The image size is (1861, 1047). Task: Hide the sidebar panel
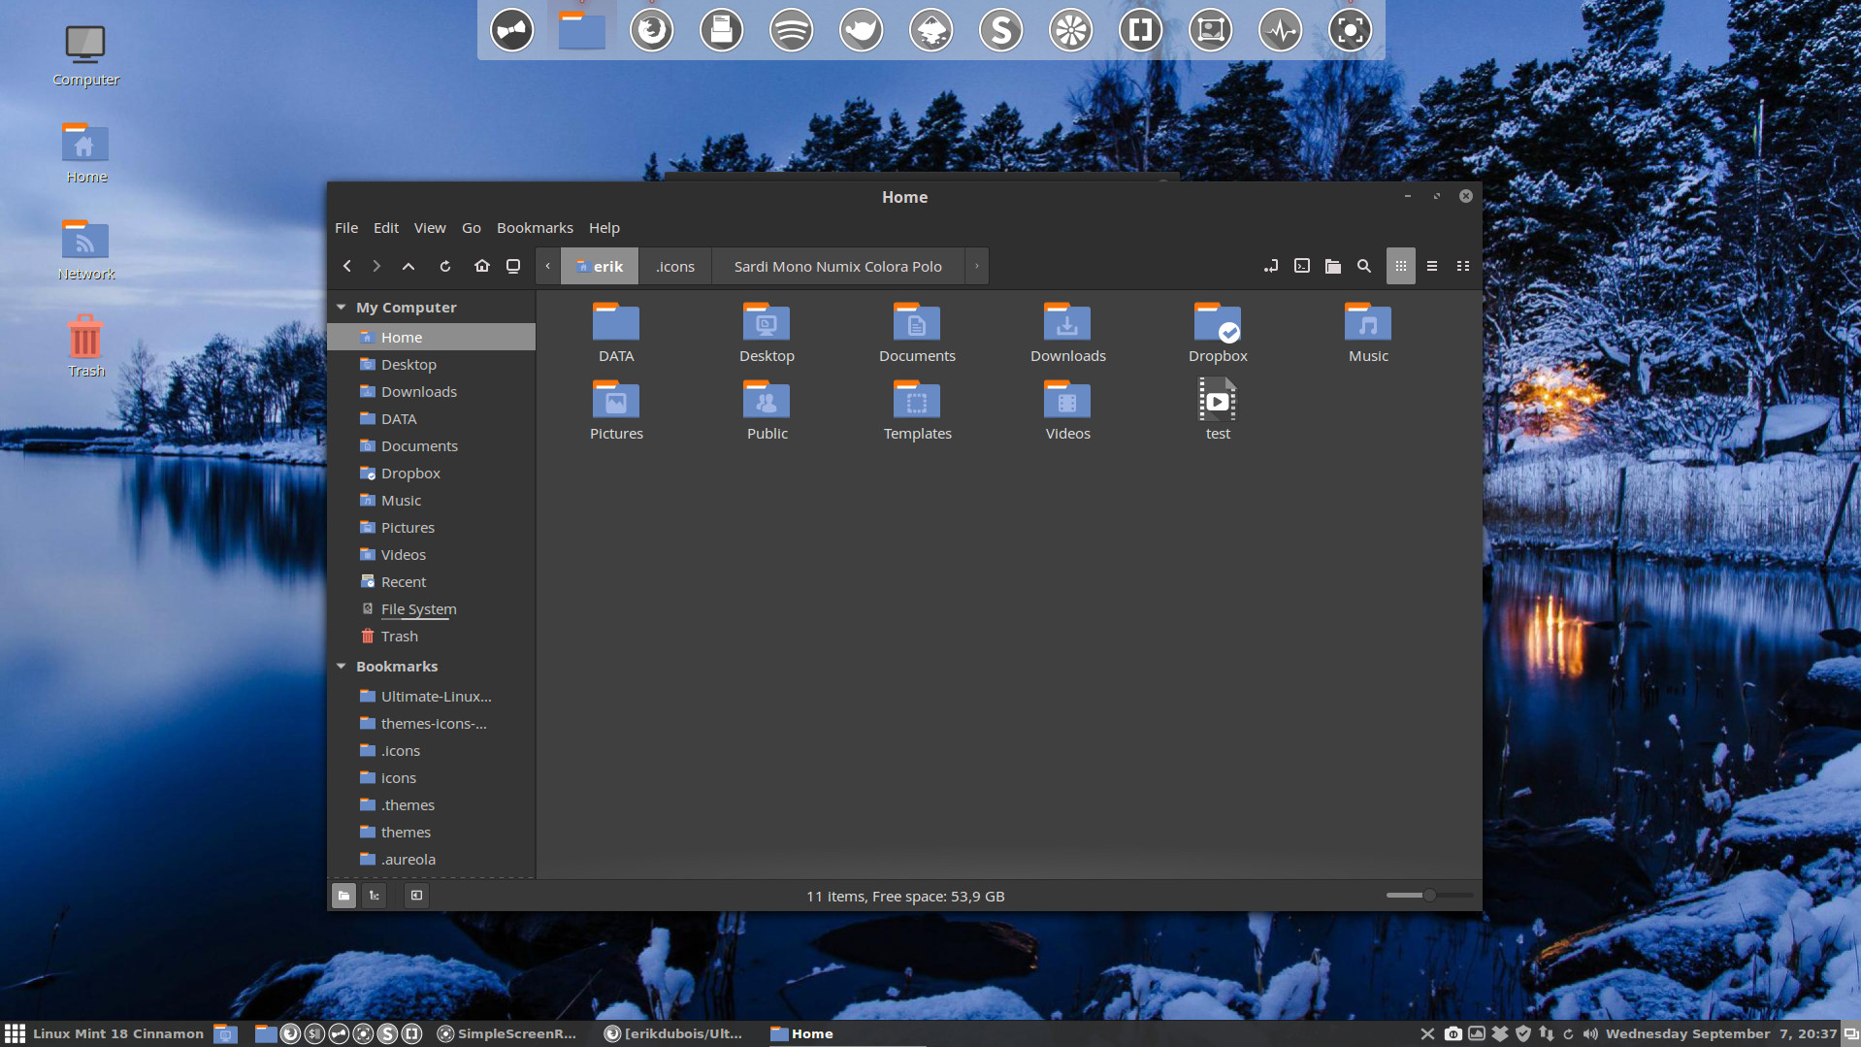coord(416,896)
